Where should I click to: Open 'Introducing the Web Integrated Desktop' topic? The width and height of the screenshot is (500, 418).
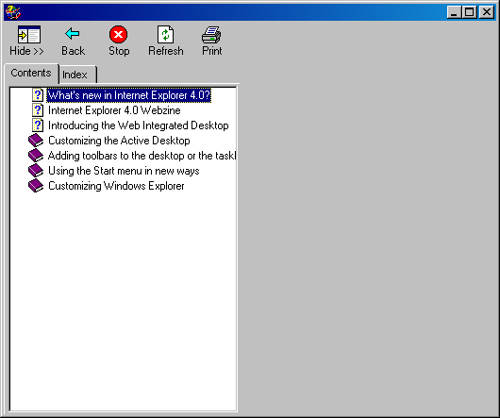pyautogui.click(x=138, y=125)
